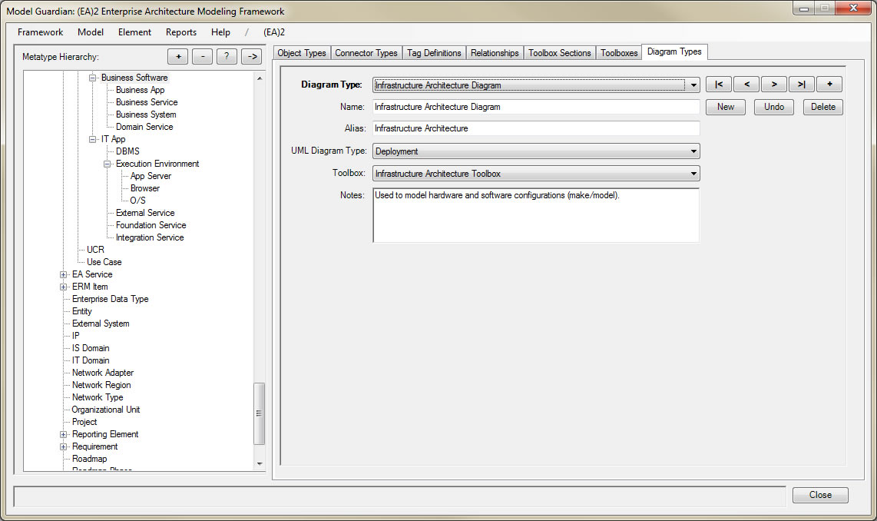Click the Undo button
This screenshot has height=521, width=877.
point(774,107)
